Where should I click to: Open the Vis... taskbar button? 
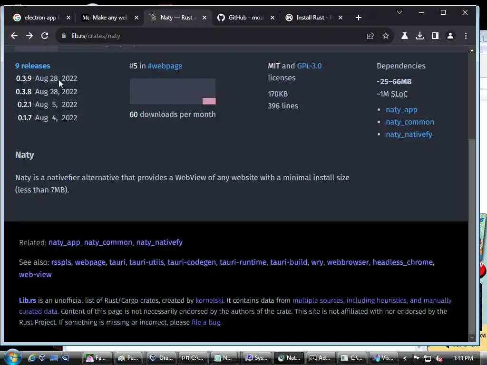(x=384, y=358)
